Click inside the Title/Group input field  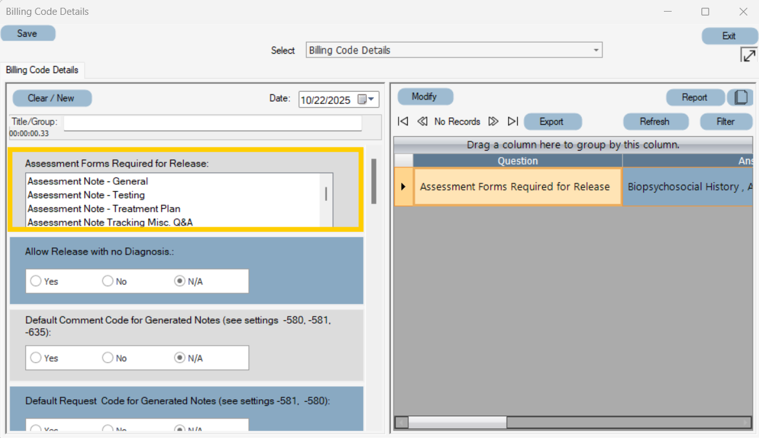(x=214, y=123)
